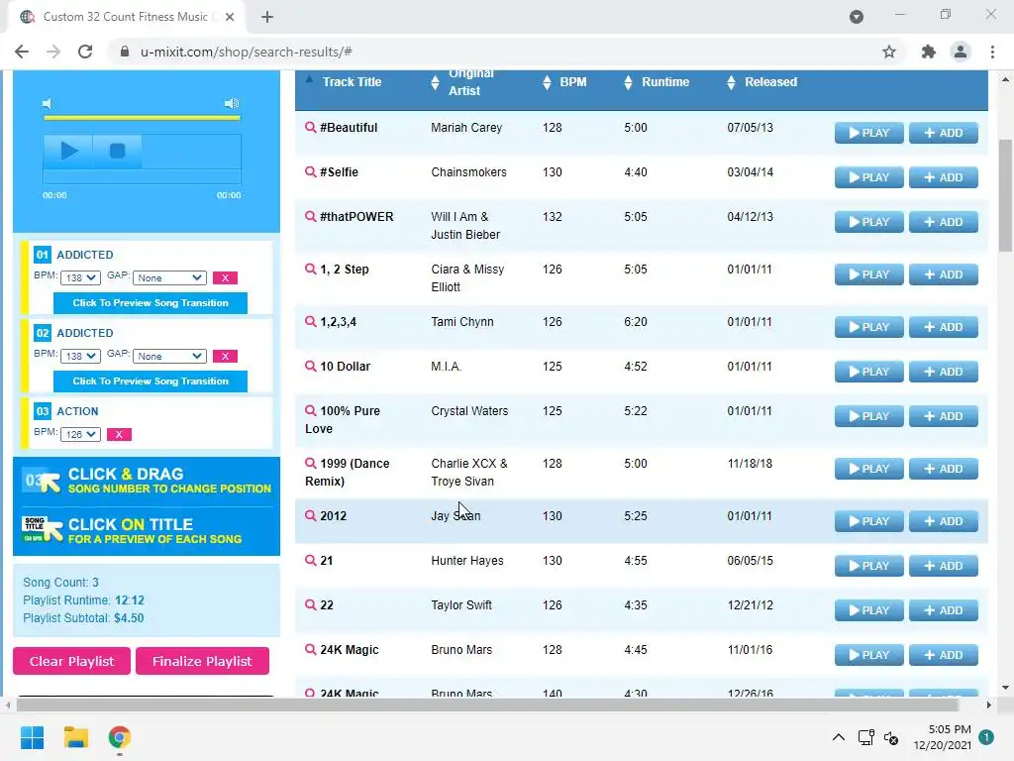
Task: Remove song 02 Addicted with X button
Action: pyautogui.click(x=225, y=356)
